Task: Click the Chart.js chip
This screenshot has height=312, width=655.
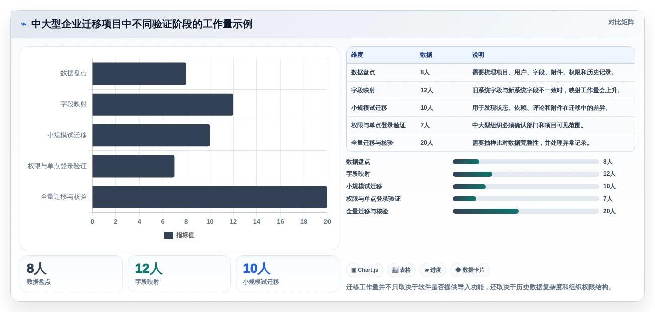Action: click(x=365, y=270)
